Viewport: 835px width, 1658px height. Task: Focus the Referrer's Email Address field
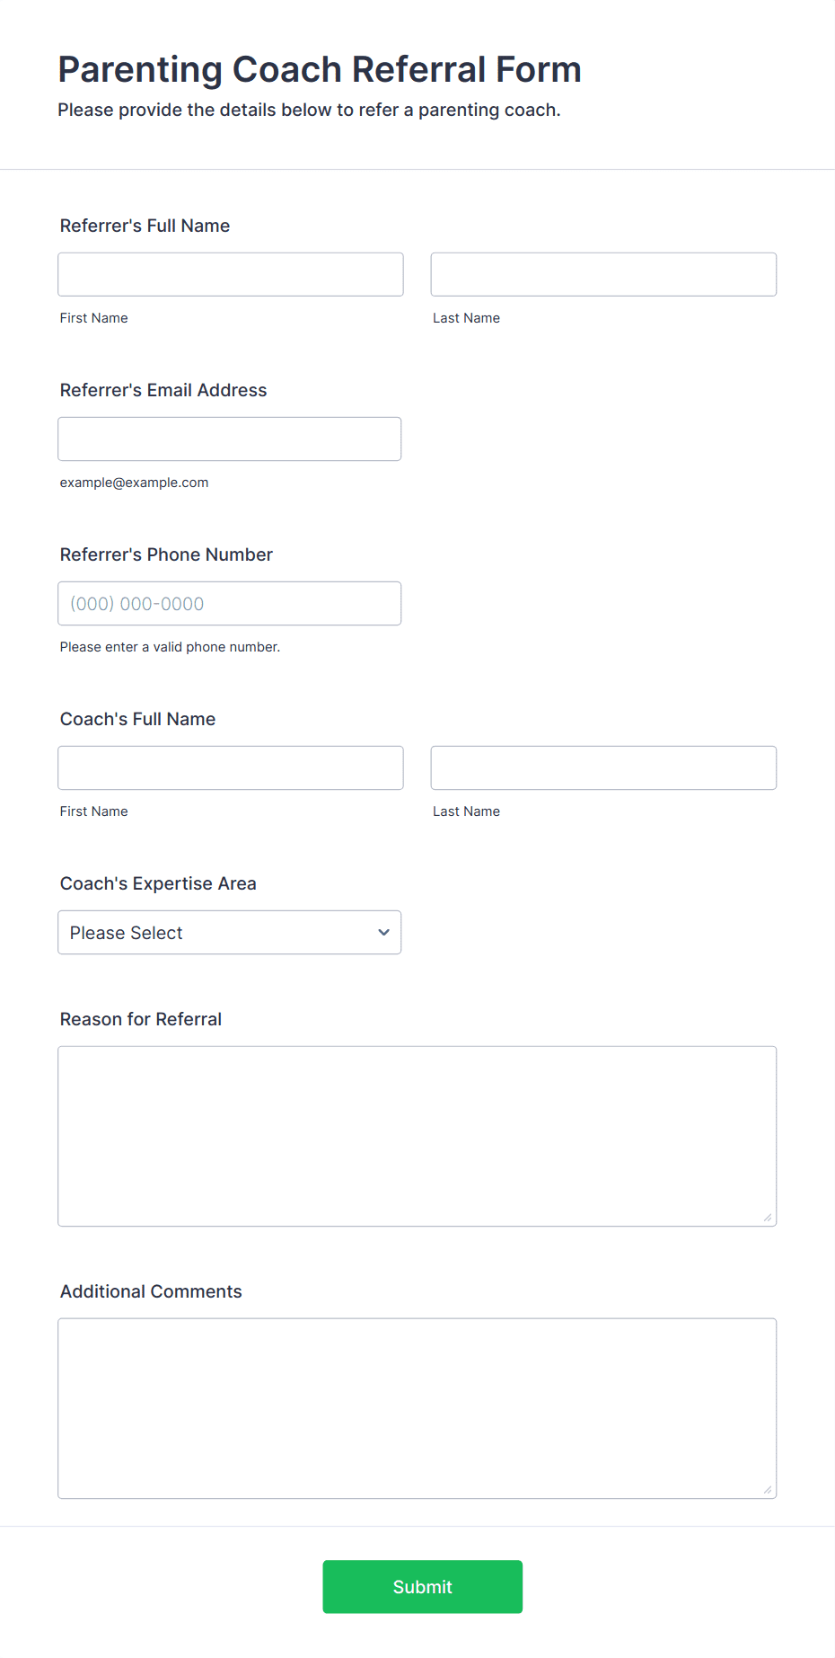coord(230,439)
